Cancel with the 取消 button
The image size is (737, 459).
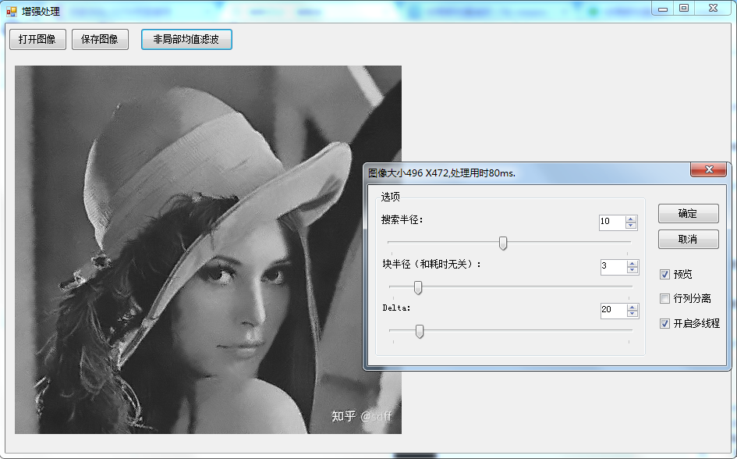tap(688, 240)
